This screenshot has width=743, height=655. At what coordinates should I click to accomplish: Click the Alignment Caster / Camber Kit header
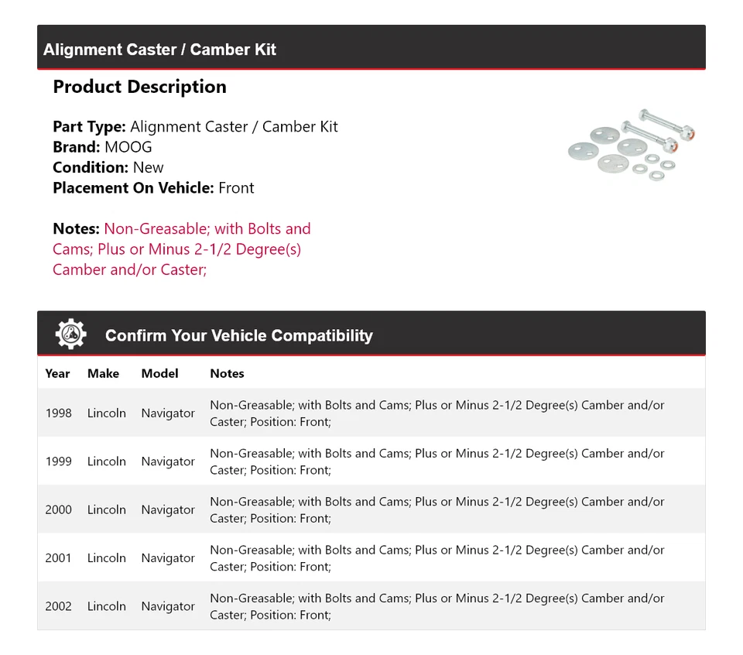[x=159, y=50]
